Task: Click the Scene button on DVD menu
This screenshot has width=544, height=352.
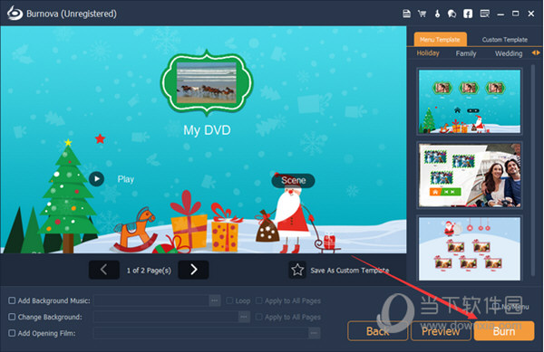Action: tap(294, 180)
